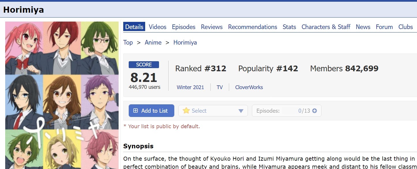This screenshot has height=169, width=417.
Task: Open the Winter 2021 season link
Action: click(190, 87)
